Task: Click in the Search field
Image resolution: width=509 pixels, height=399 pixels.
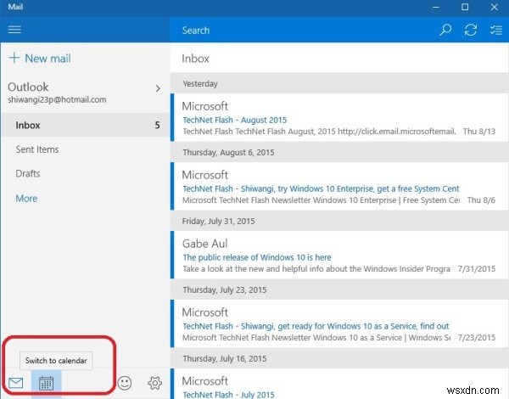Action: click(x=302, y=31)
